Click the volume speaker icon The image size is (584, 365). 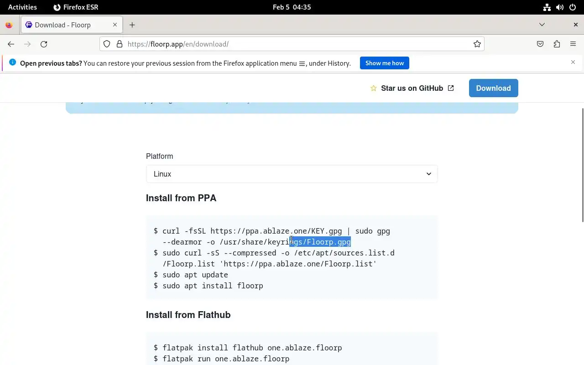point(560,7)
